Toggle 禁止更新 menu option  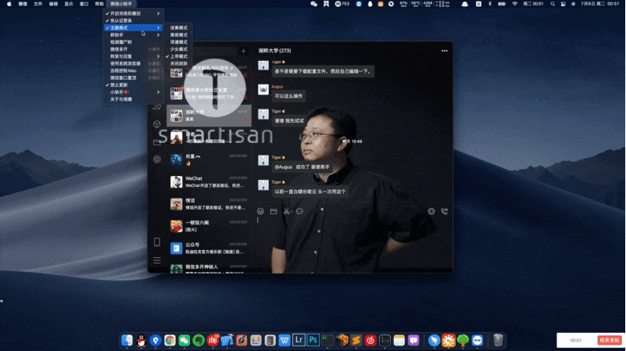click(x=133, y=85)
